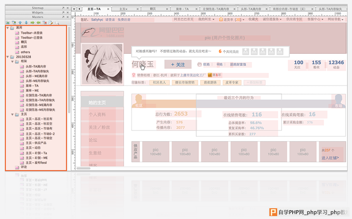Collapse the 通用 folder
This screenshot has width=352, height=219.
tap(8, 28)
